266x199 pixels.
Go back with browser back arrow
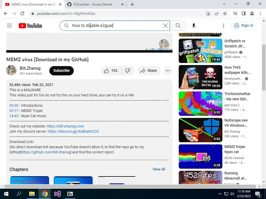(x=6, y=13)
